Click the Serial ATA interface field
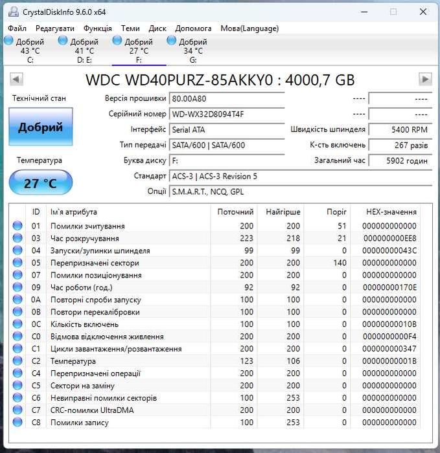 pyautogui.click(x=227, y=129)
